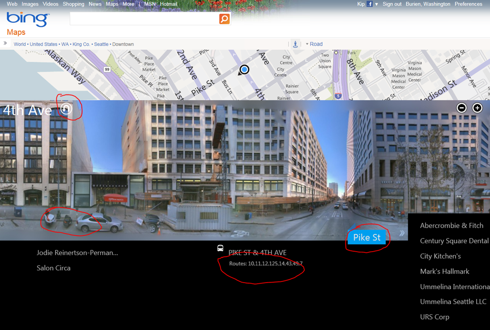Image resolution: width=490 pixels, height=330 pixels.
Task: Open the dropdown arrow next to Facebook icon
Action: click(x=377, y=4)
